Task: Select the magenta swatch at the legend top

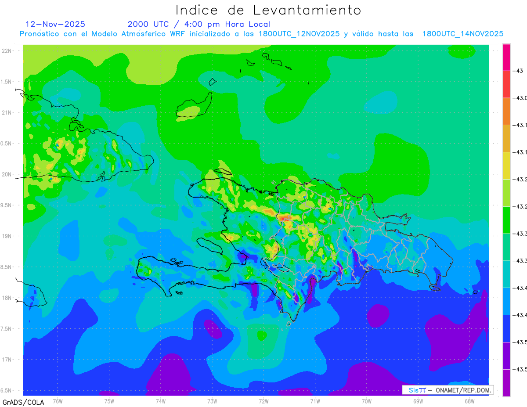Action: point(506,58)
